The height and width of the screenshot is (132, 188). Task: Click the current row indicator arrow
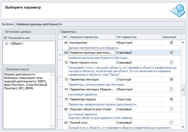click(60, 55)
